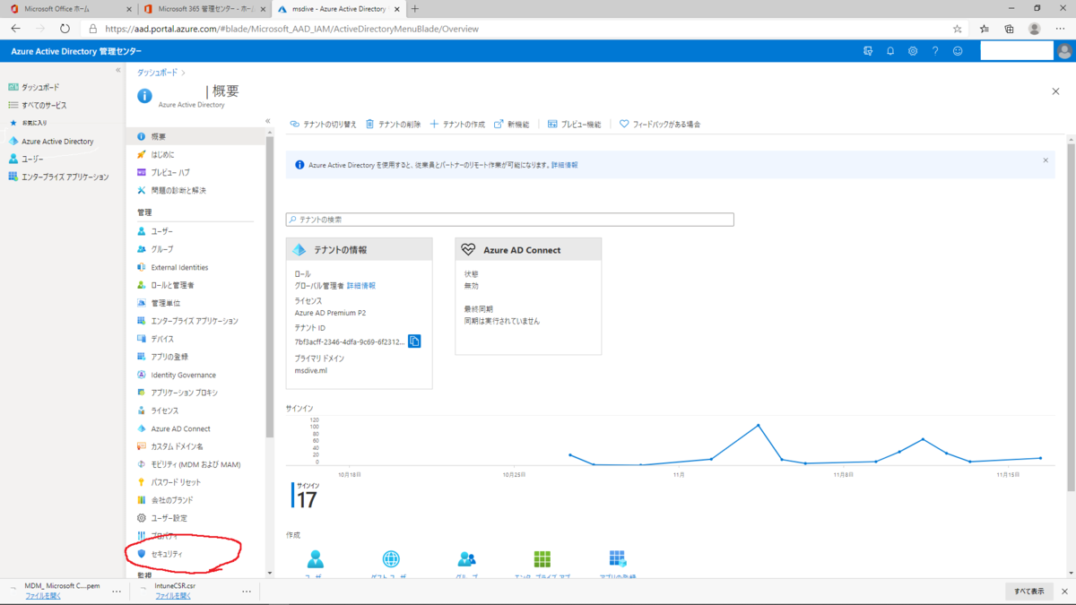Click the テナントの検索 search field

(509, 220)
